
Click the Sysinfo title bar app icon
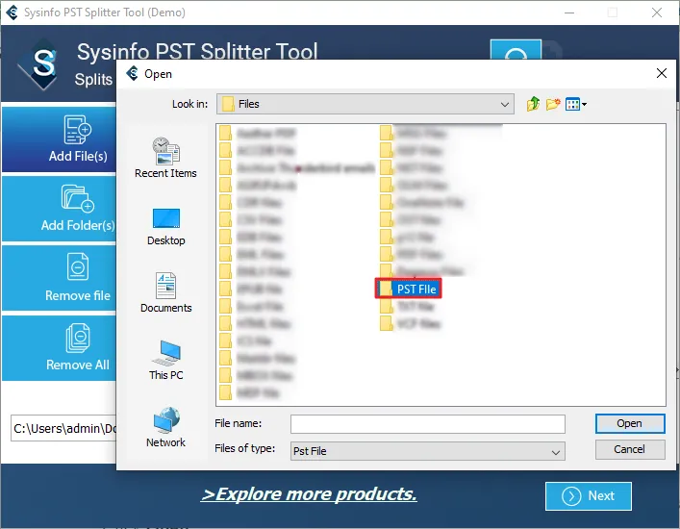pyautogui.click(x=13, y=13)
